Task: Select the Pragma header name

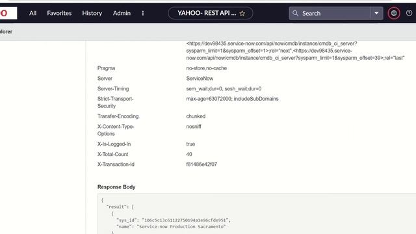Action: pos(106,68)
